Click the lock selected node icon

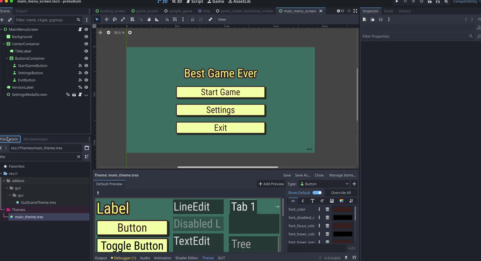pos(193,20)
